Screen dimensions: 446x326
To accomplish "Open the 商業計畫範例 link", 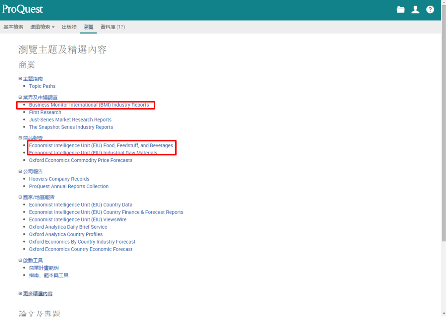I will [x=44, y=268].
